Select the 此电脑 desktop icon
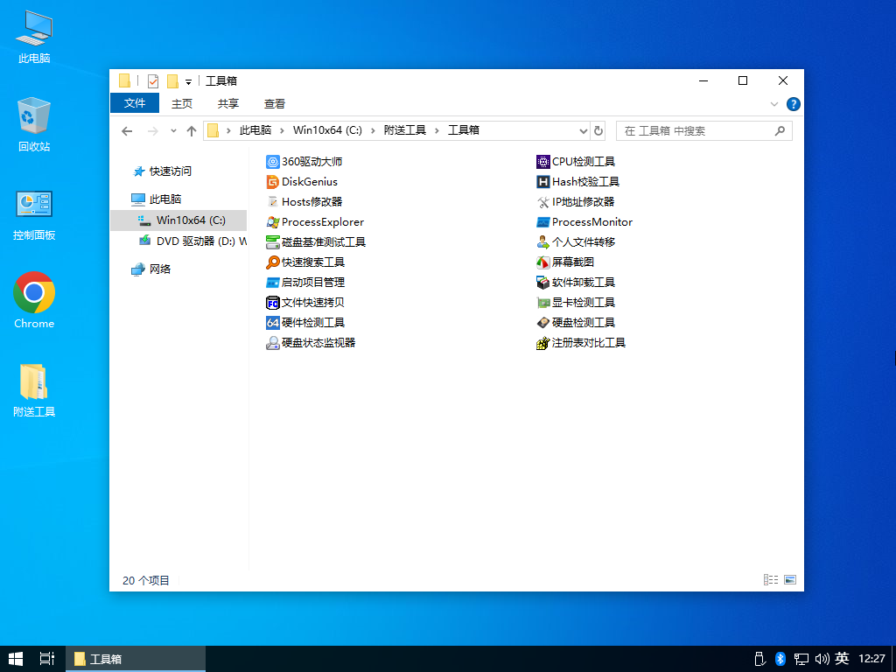Screen dimensions: 896x672 [34, 27]
